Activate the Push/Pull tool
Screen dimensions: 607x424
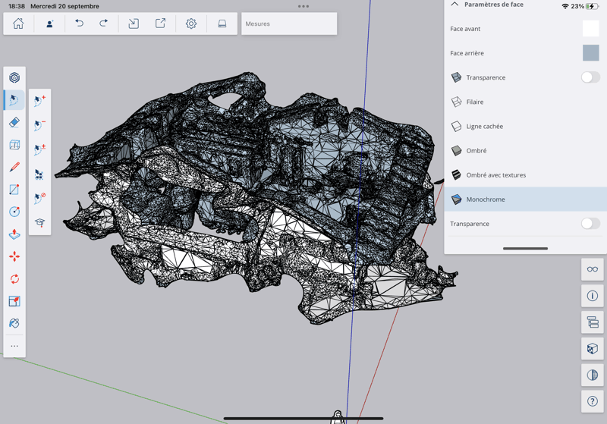coord(14,234)
